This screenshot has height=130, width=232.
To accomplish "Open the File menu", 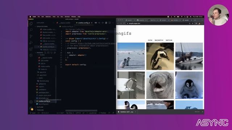I will tap(39, 17).
